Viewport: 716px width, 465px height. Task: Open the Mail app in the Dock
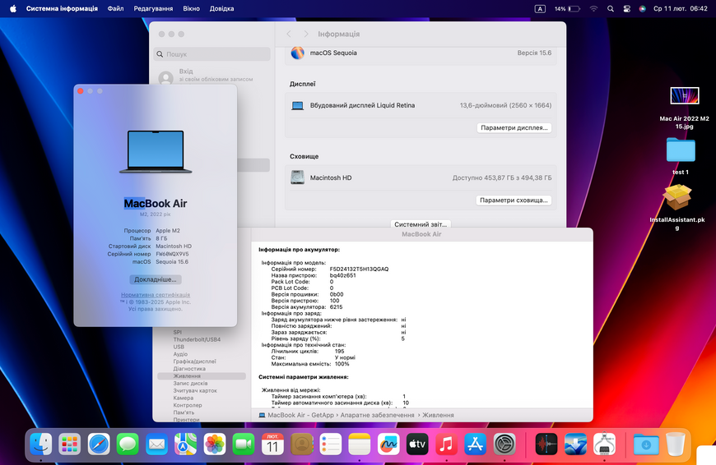156,444
